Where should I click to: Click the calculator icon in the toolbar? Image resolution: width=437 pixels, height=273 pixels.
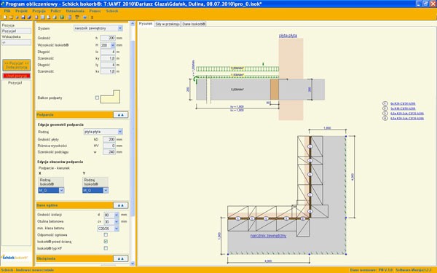(x=70, y=17)
